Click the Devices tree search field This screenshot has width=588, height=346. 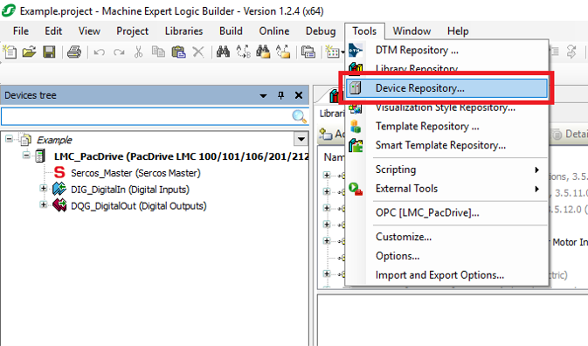tap(146, 116)
